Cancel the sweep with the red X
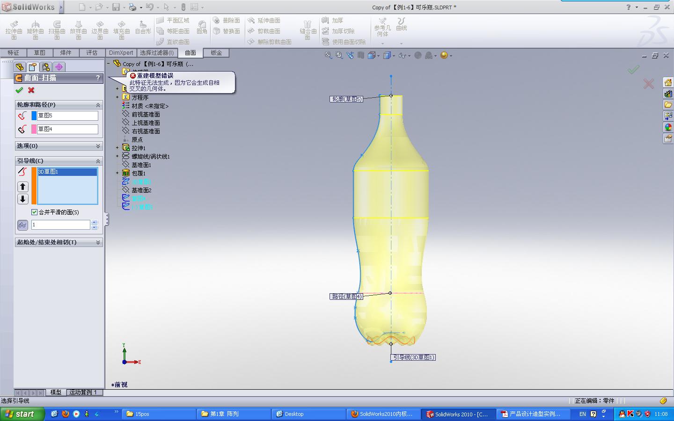The height and width of the screenshot is (421, 674). (31, 90)
